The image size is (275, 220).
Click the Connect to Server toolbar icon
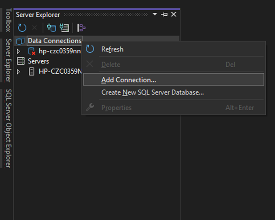tap(64, 28)
